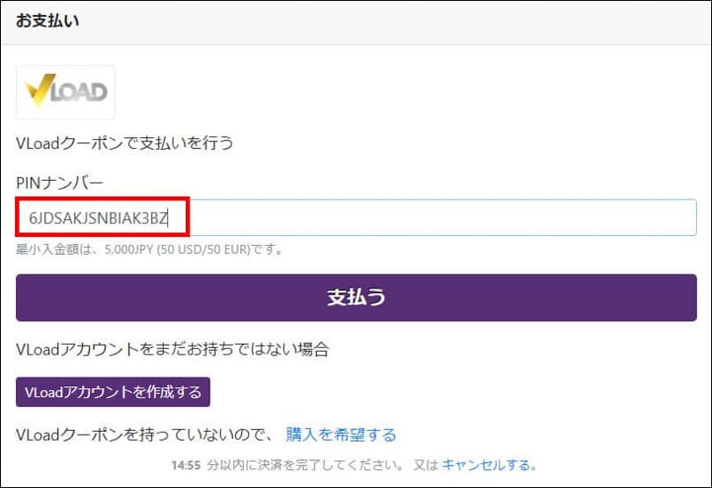Click the gold V checkmark in logo
Viewport: 712px width, 488px height.
pos(42,90)
